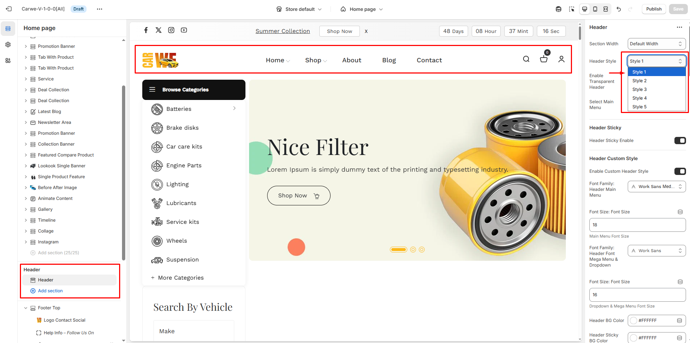Click the Publish button
Screen dimensions: 690x343
click(x=653, y=9)
